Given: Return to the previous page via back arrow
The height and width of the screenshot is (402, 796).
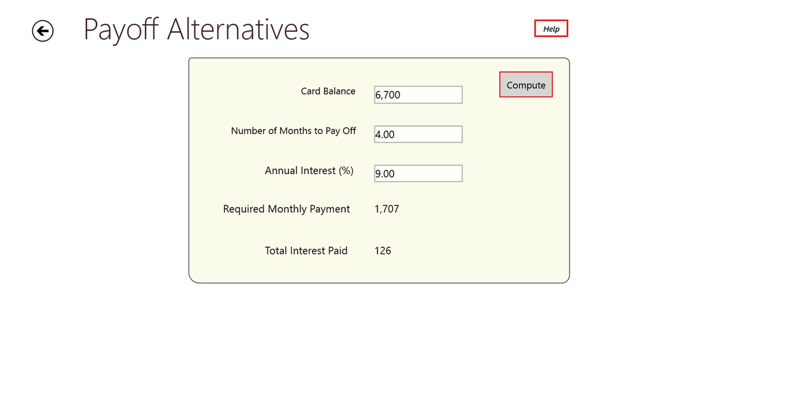Looking at the screenshot, I should click(x=43, y=31).
